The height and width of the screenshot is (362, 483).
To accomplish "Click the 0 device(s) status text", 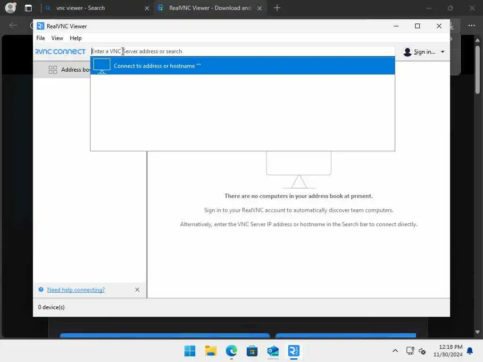I will point(51,307).
